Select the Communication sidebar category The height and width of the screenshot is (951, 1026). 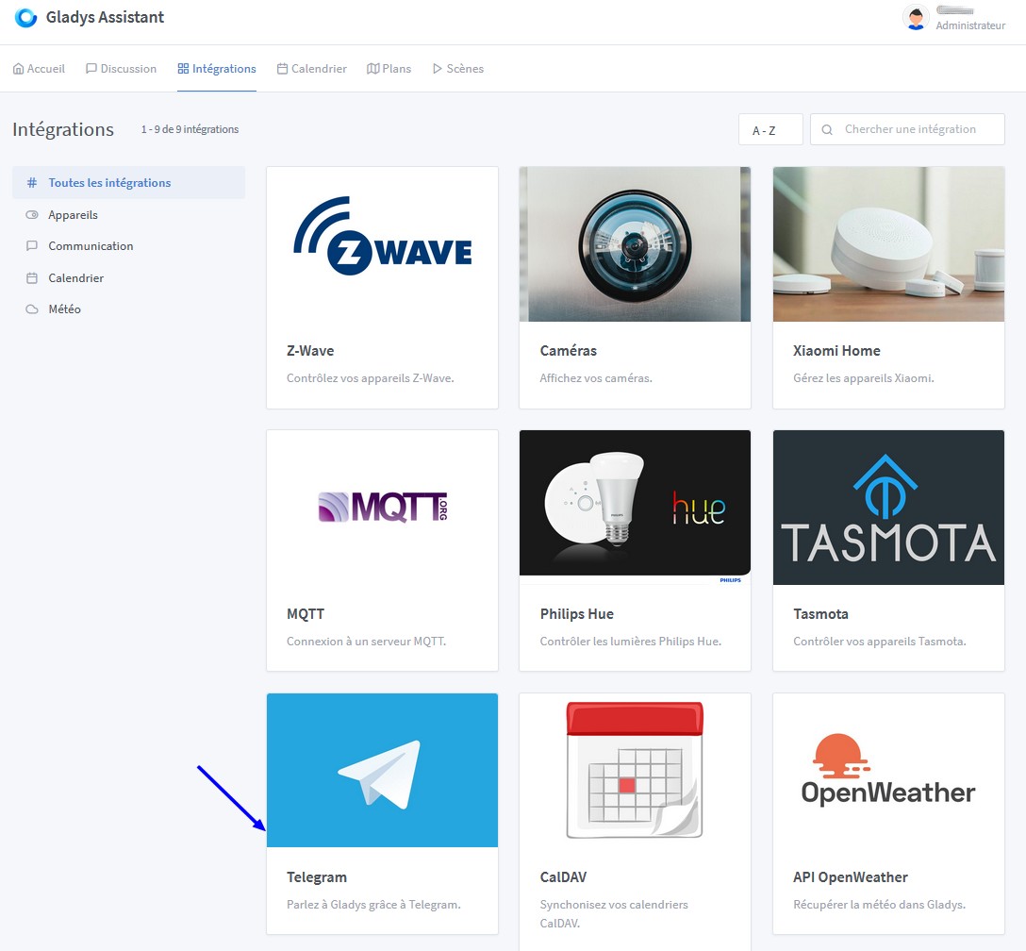[x=91, y=246]
